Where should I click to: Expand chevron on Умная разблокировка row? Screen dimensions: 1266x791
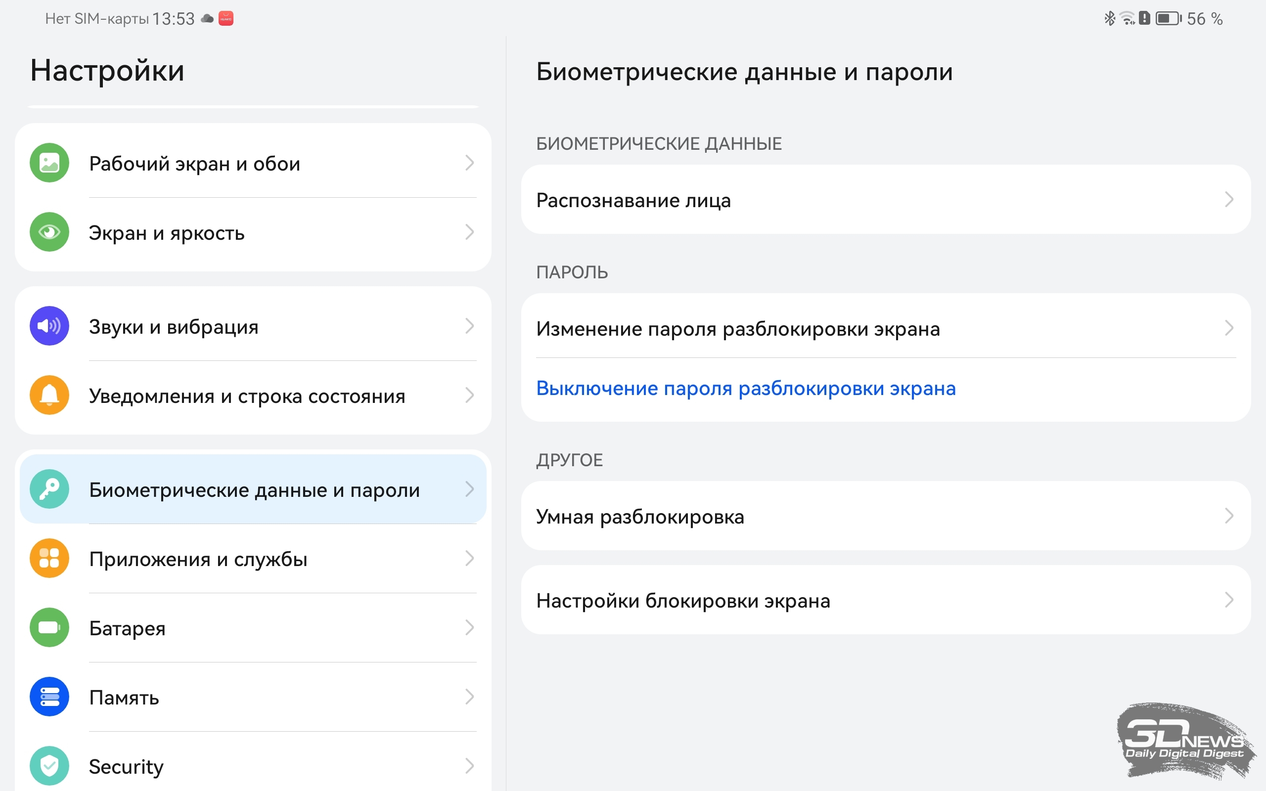click(1229, 516)
